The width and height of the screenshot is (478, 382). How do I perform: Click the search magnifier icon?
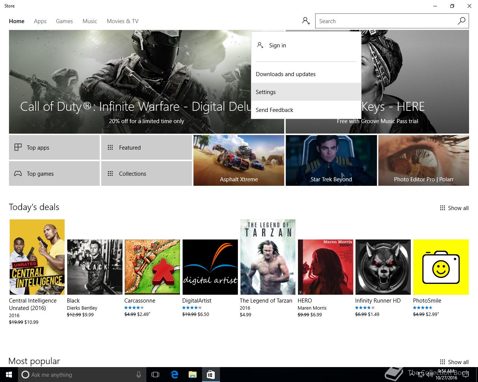462,21
